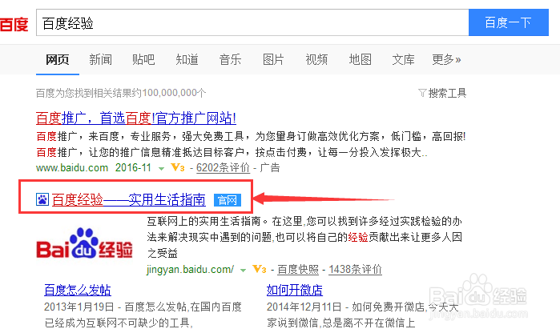The image size is (560, 333).
Task: Click the V3 badge in the ad result
Action: pyautogui.click(x=178, y=167)
